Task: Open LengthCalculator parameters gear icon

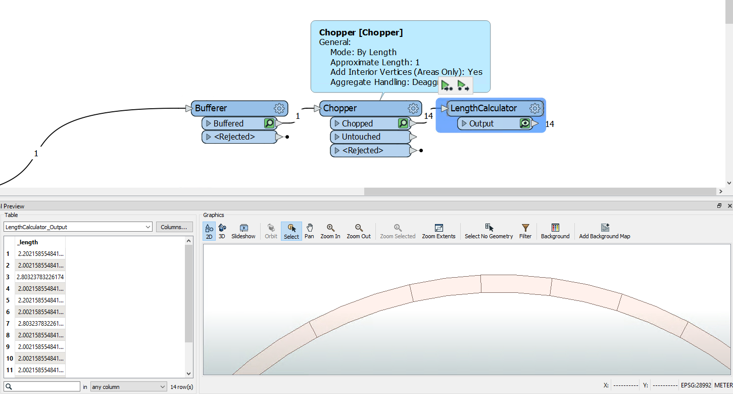Action: 535,108
